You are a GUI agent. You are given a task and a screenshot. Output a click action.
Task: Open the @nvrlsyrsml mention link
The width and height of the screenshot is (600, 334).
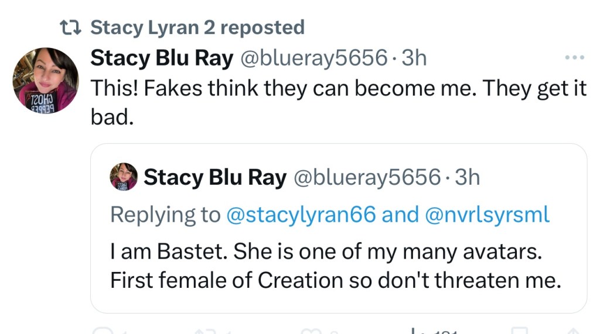487,215
